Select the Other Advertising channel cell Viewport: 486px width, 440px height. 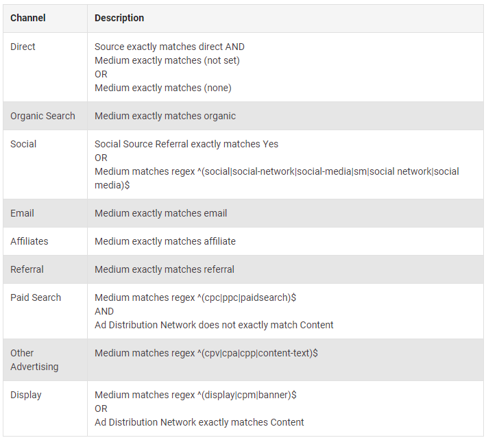[x=34, y=360]
